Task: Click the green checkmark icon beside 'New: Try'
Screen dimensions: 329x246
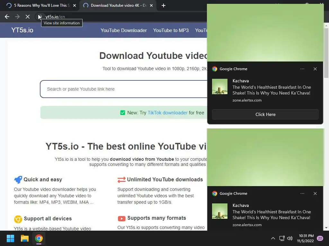Action: coord(122,113)
